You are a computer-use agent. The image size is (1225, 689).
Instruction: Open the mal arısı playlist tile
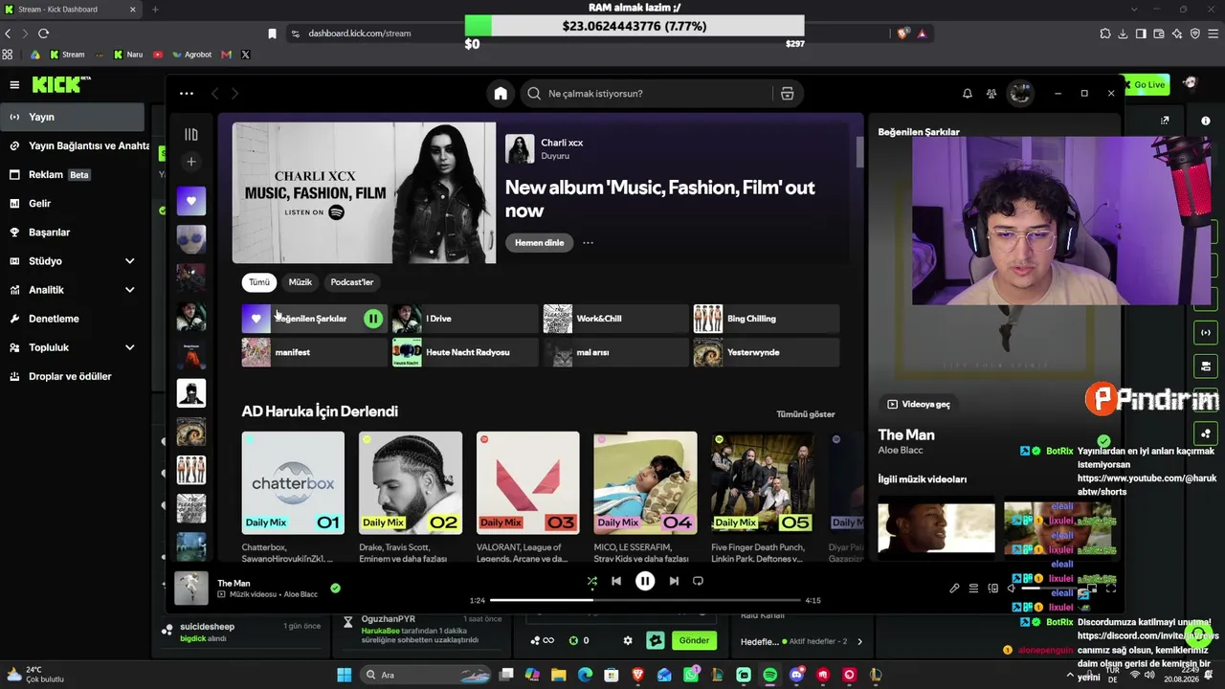coord(616,352)
